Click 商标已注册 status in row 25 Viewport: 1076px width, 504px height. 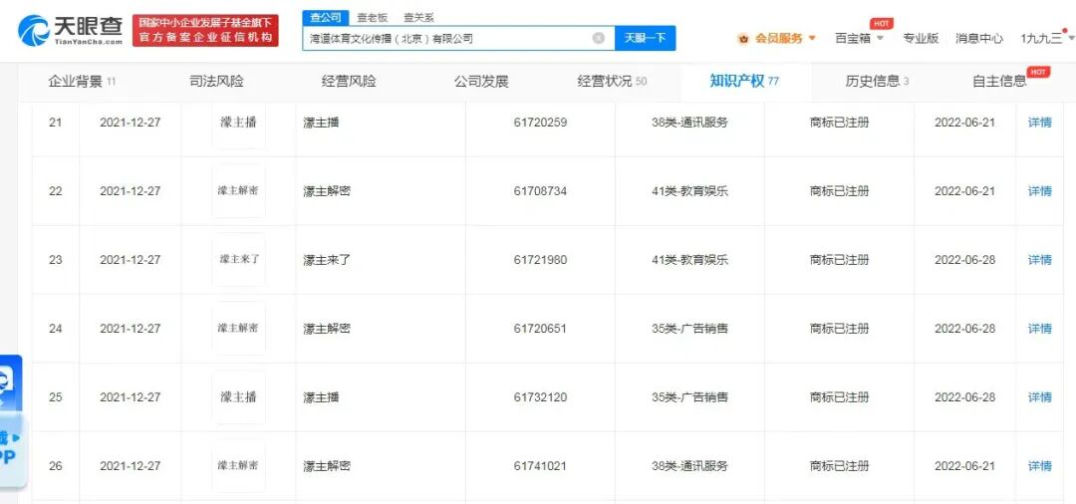[839, 397]
